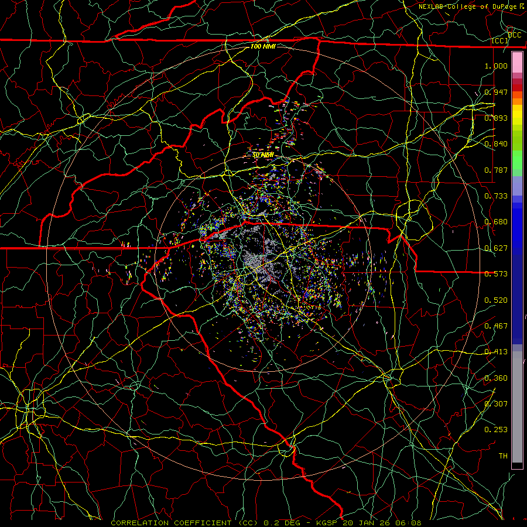Click the 0.520 legend value
Screen dimensions: 527x527
tap(496, 300)
